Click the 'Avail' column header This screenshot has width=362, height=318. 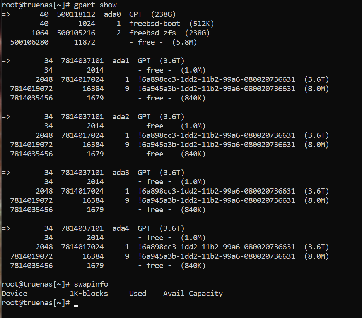point(174,294)
